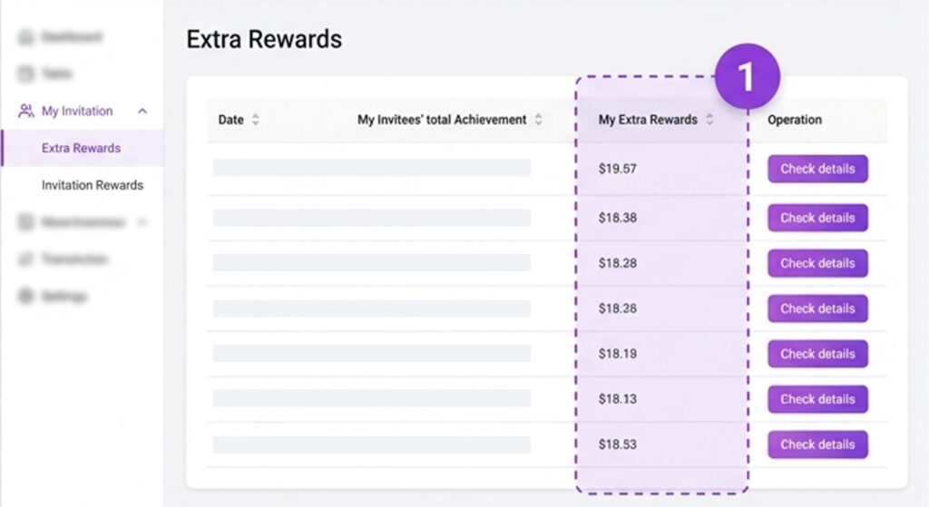Sort by My Extra Rewards arrows
This screenshot has width=929, height=507.
coord(709,120)
